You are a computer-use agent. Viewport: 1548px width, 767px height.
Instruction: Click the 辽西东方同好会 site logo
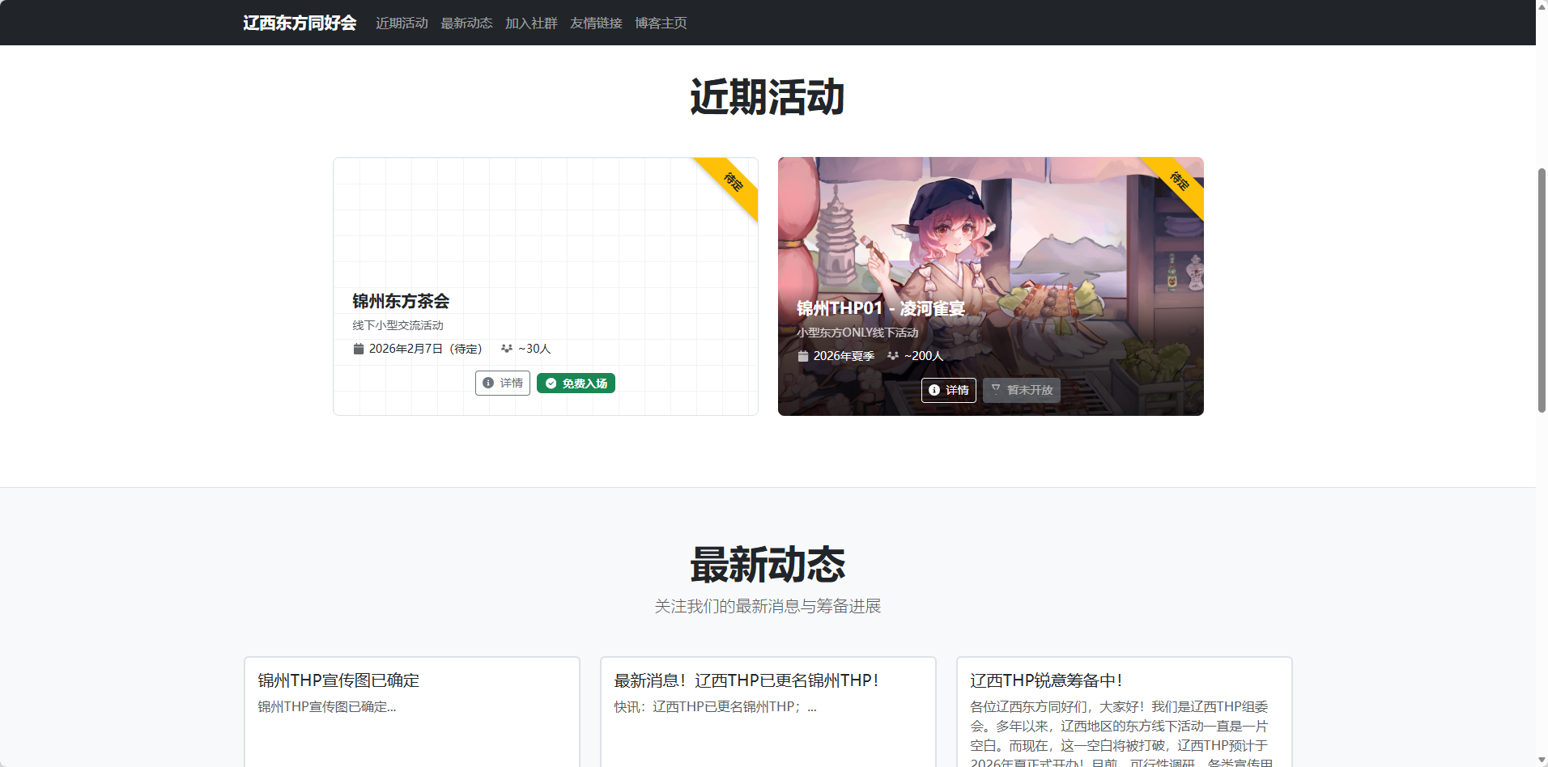point(300,23)
